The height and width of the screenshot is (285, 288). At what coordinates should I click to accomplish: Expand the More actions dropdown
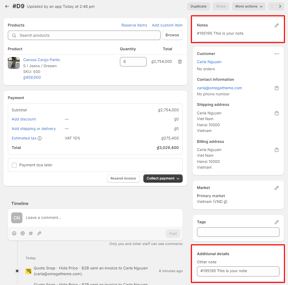pos(249,6)
